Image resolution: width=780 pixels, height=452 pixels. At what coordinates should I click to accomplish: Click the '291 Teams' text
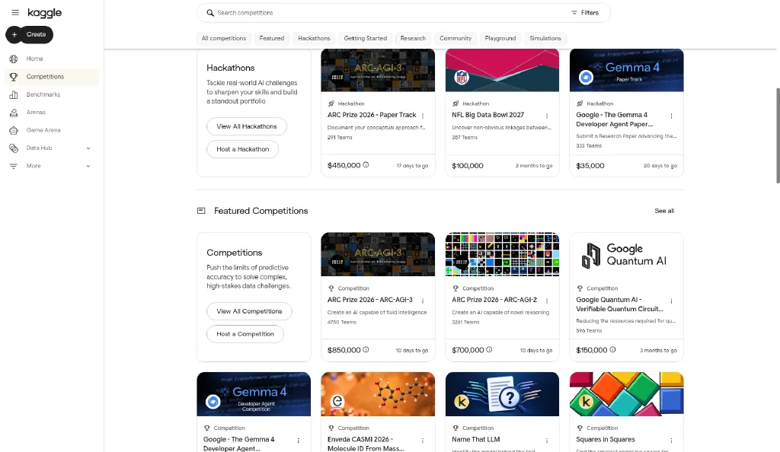pyautogui.click(x=340, y=138)
